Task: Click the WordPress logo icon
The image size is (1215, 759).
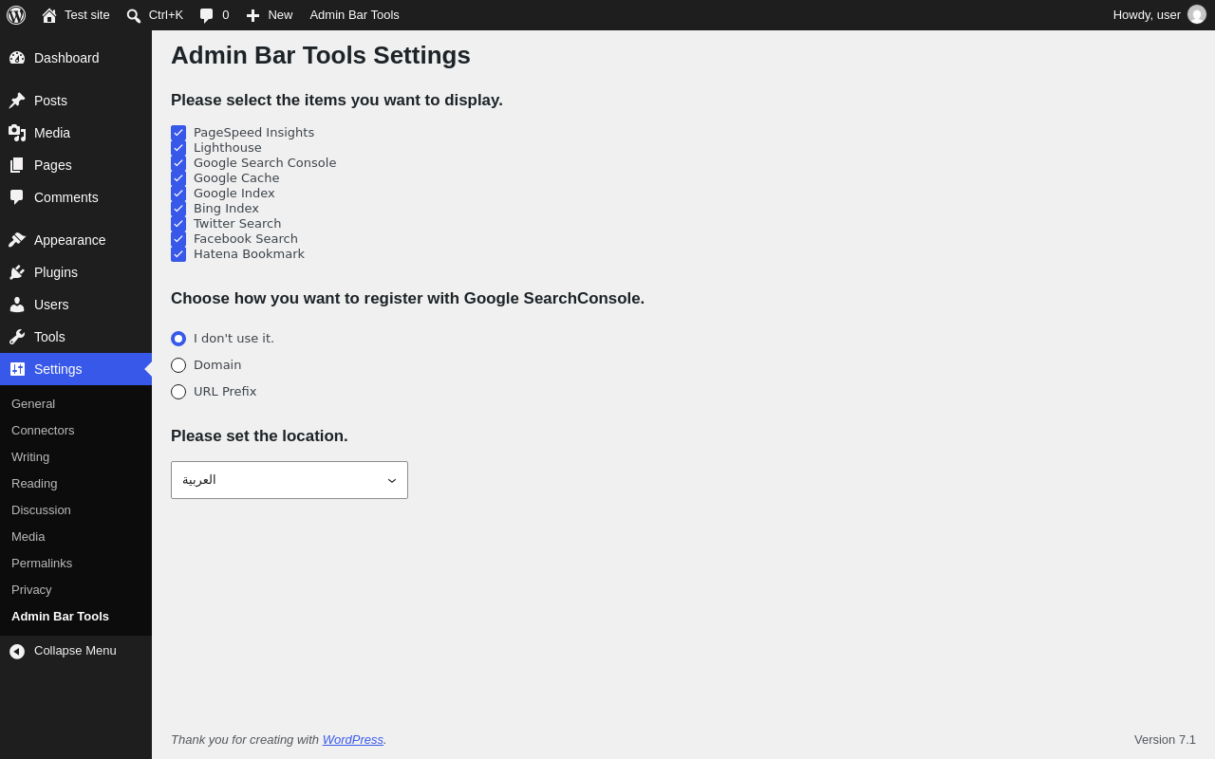Action: [16, 15]
